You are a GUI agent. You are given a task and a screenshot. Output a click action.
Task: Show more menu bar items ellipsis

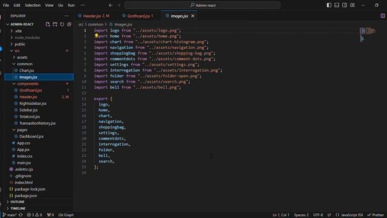(83, 5)
